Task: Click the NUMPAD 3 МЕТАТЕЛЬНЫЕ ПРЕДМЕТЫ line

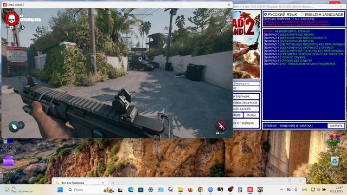Action: 304,44
